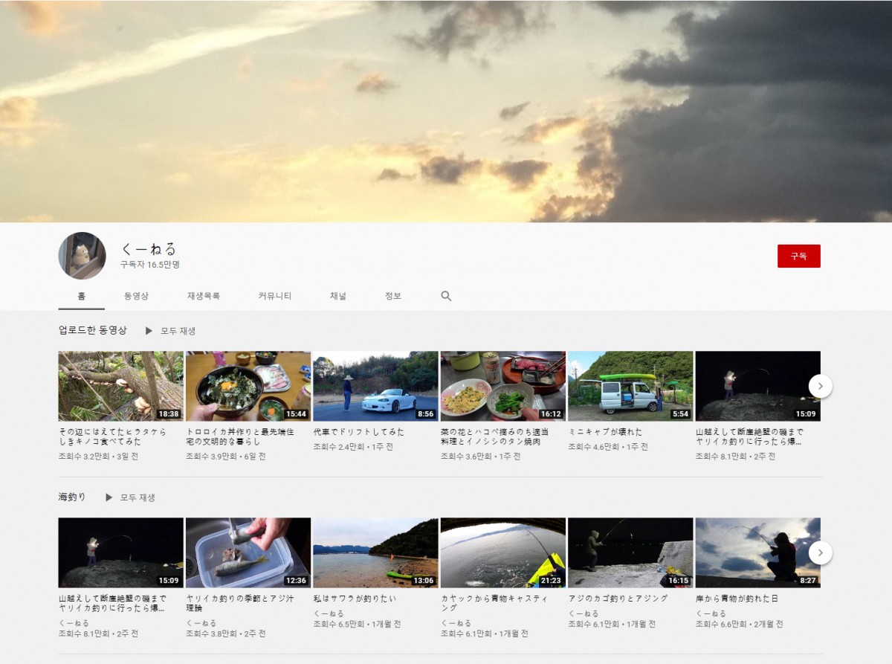This screenshot has height=664, width=892.
Task: Open the 재생목록 tab
Action: tap(203, 296)
